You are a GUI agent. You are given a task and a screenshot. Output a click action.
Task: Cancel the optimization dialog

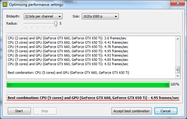click(x=166, y=111)
